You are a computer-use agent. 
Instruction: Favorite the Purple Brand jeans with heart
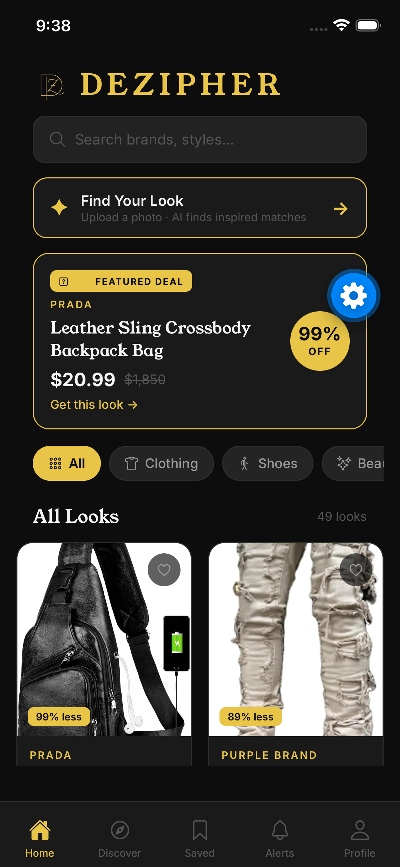tap(356, 570)
